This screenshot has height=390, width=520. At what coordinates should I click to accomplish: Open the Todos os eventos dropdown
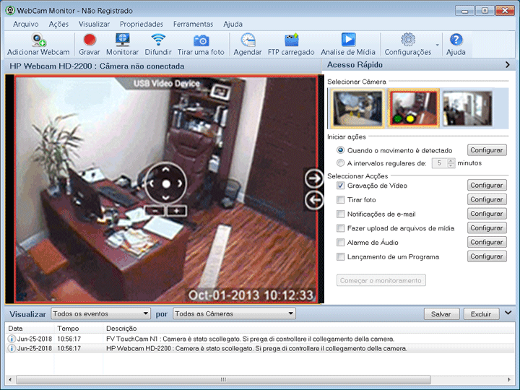100,313
